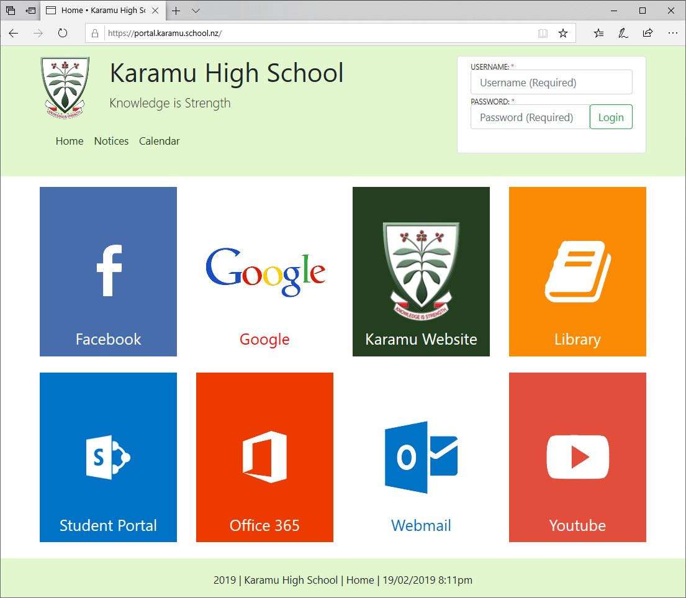Click the footer text '2019 | Karamu High School | Home'
This screenshot has width=686, height=598.
294,580
